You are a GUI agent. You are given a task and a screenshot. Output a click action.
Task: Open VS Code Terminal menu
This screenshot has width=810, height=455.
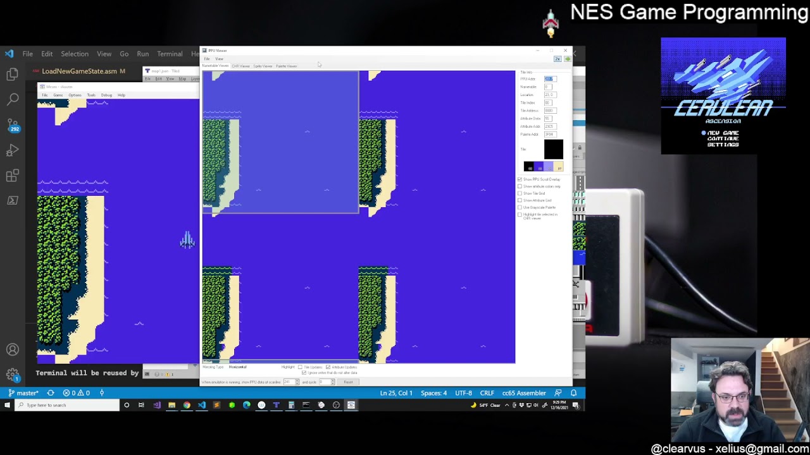point(170,54)
